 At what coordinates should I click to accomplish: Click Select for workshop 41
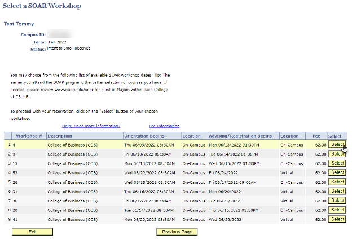337,219
